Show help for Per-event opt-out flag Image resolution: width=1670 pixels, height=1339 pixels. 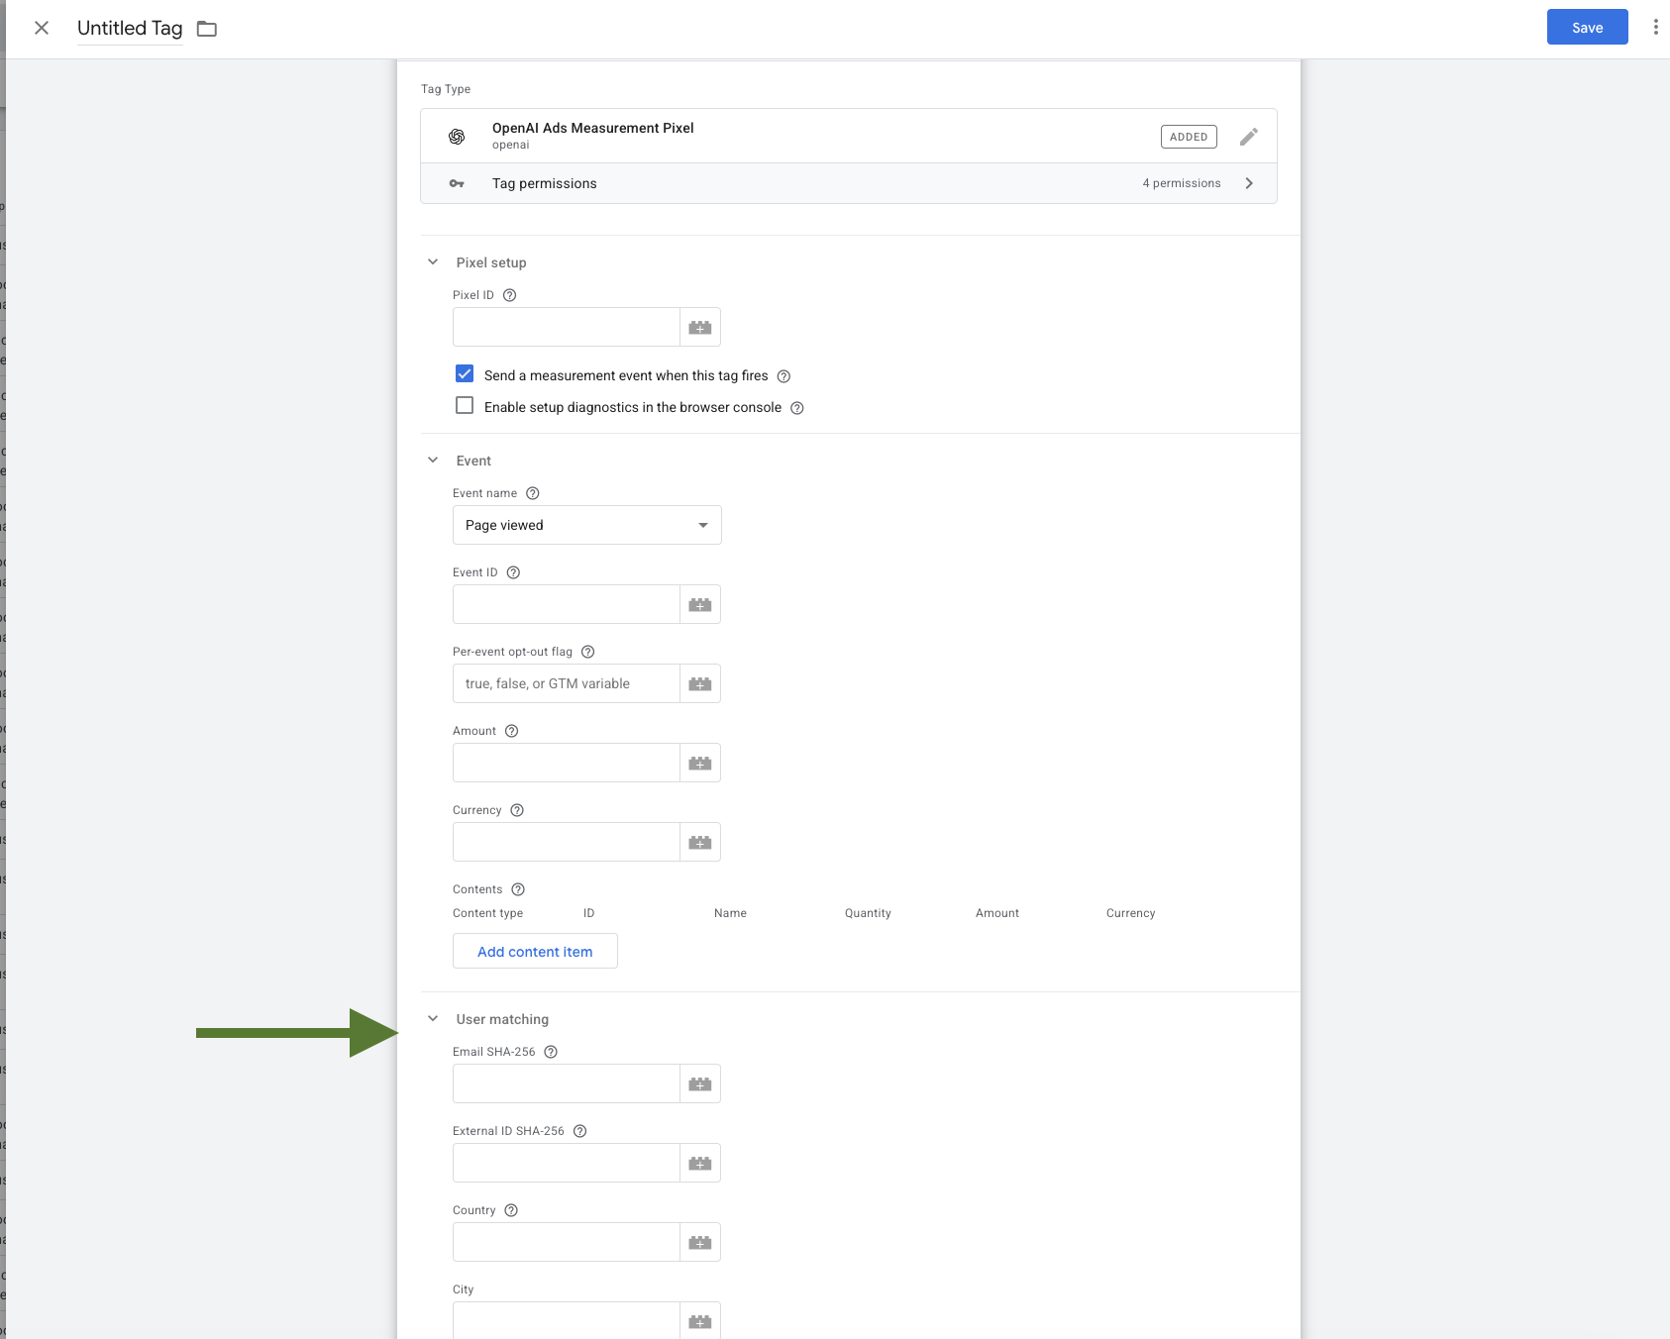click(x=587, y=652)
